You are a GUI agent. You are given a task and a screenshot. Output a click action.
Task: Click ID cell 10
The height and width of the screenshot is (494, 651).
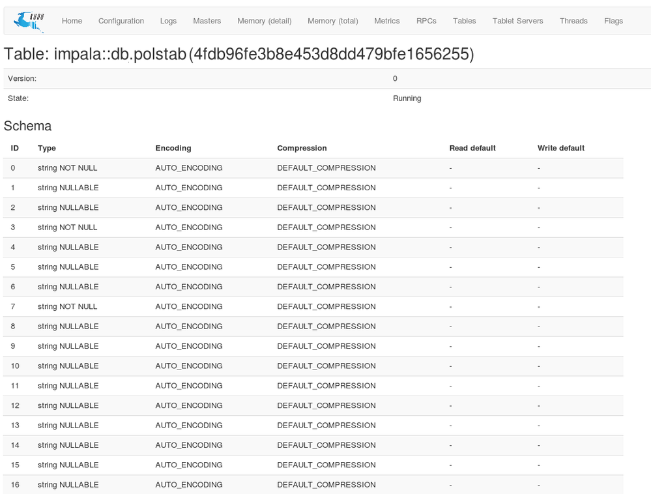point(15,366)
